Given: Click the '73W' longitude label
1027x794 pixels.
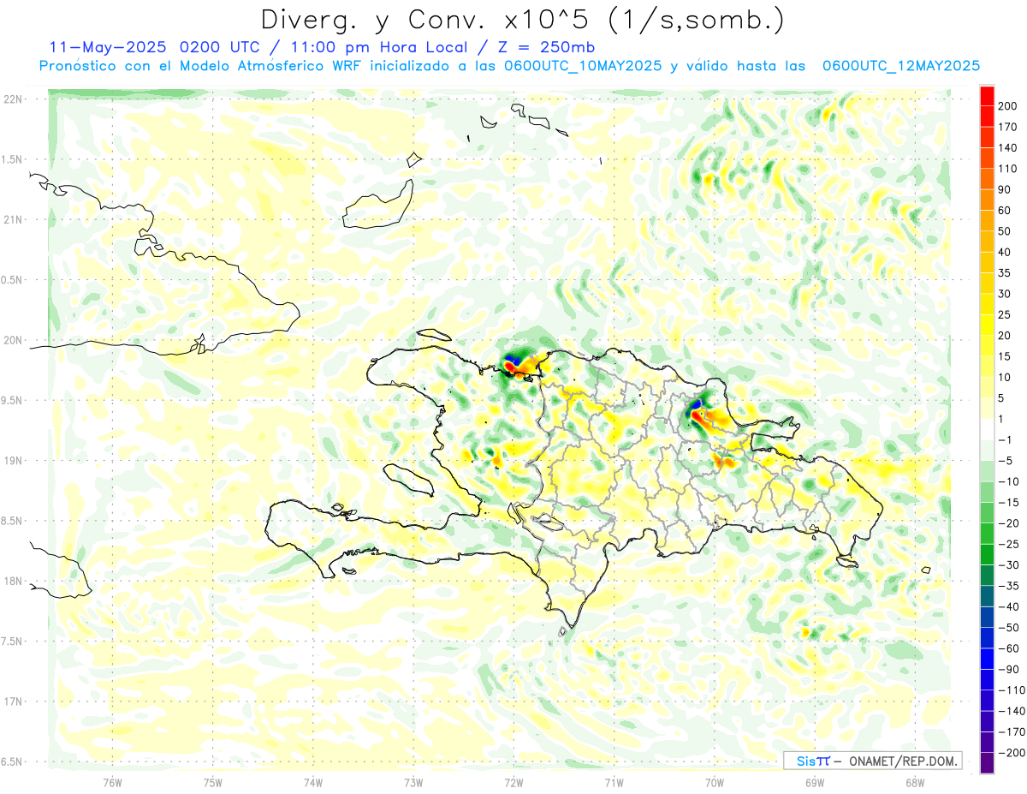Looking at the screenshot, I should [x=413, y=782].
